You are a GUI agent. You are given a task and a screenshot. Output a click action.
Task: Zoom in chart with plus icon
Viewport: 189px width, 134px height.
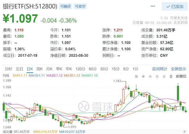pos(143,76)
